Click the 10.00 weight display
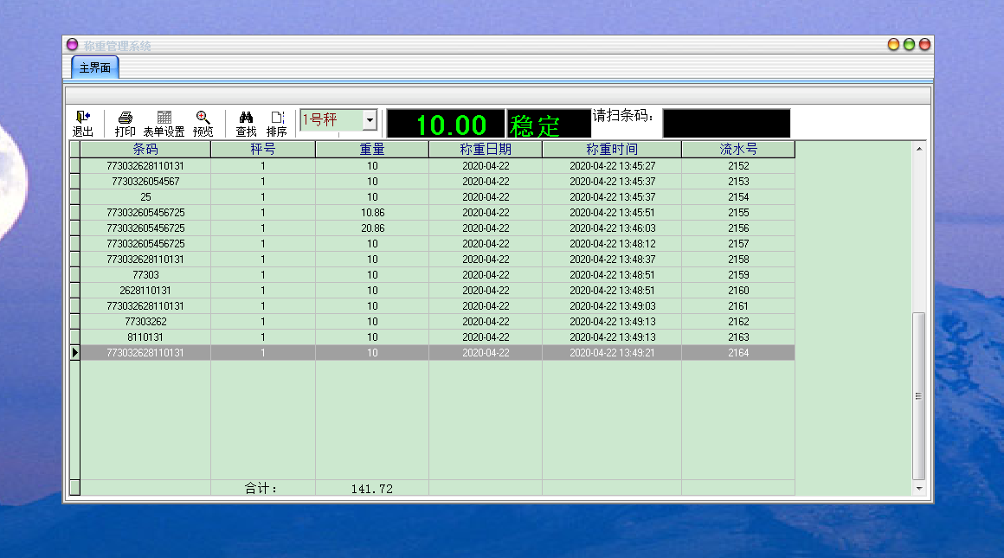This screenshot has height=558, width=1004. (x=447, y=124)
